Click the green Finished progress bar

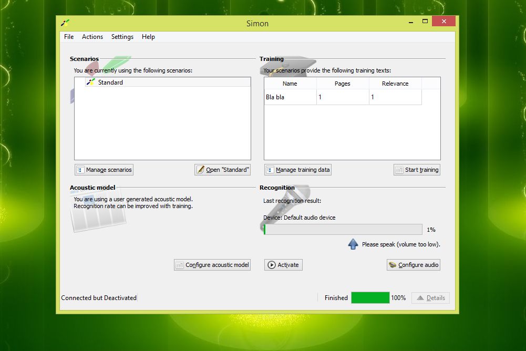[x=370, y=297]
